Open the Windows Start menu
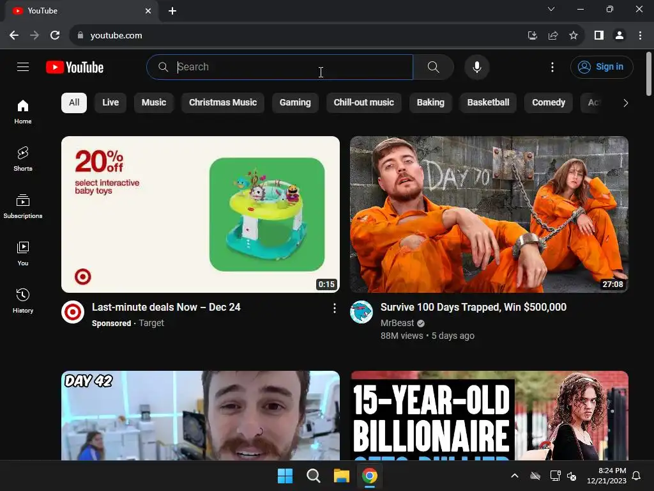 [x=285, y=476]
